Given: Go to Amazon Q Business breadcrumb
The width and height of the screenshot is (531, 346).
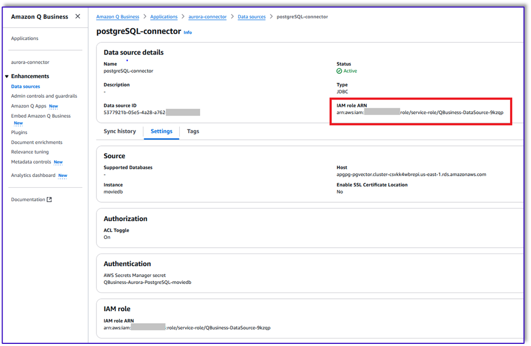Looking at the screenshot, I should pos(117,17).
